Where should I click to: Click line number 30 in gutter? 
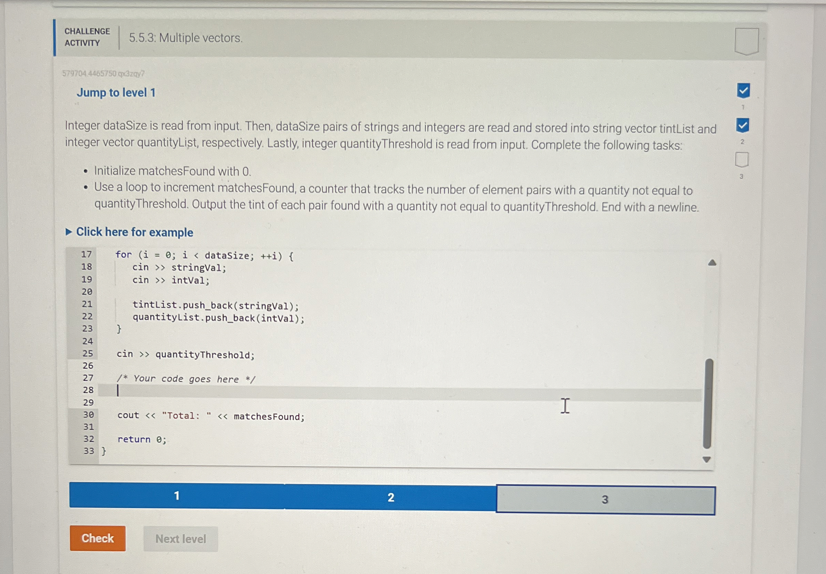point(89,415)
